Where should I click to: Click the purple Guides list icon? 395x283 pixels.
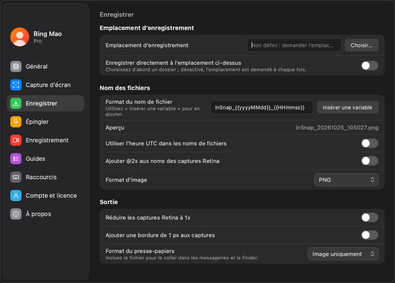[16, 159]
